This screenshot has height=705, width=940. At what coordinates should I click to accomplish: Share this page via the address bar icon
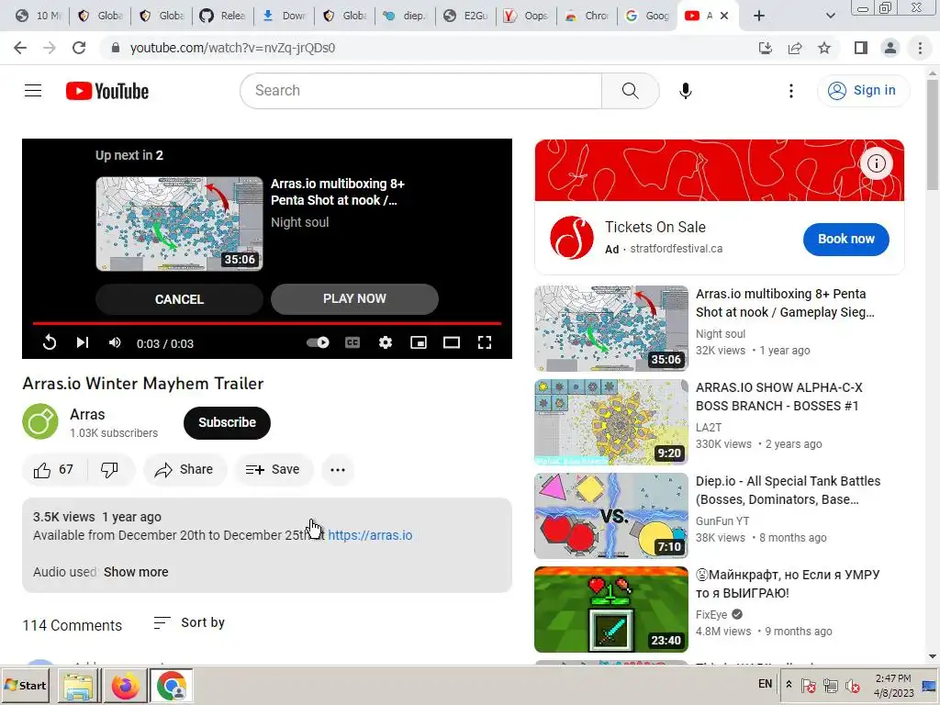(795, 48)
